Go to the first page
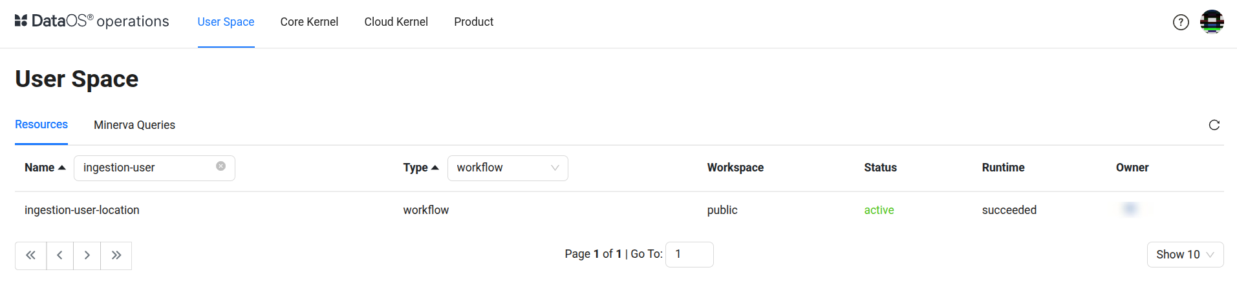This screenshot has height=301, width=1237. tap(31, 255)
